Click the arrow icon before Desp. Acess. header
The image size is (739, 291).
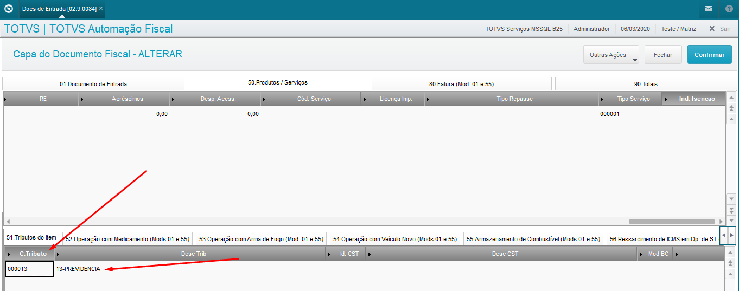pos(173,100)
